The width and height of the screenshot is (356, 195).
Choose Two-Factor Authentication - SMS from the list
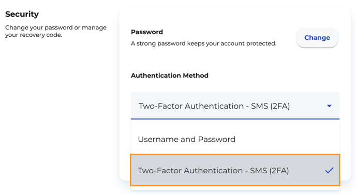click(x=235, y=170)
